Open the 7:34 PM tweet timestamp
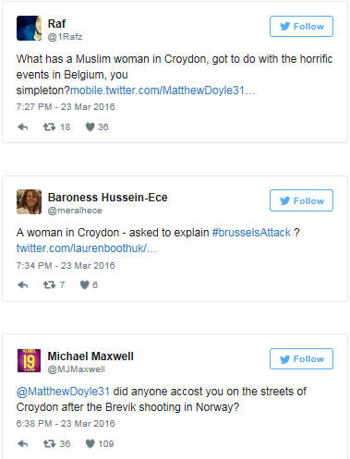 click(66, 265)
